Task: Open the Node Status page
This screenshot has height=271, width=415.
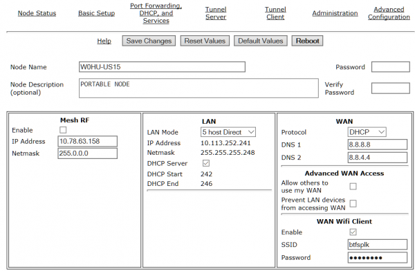Action: [x=37, y=13]
